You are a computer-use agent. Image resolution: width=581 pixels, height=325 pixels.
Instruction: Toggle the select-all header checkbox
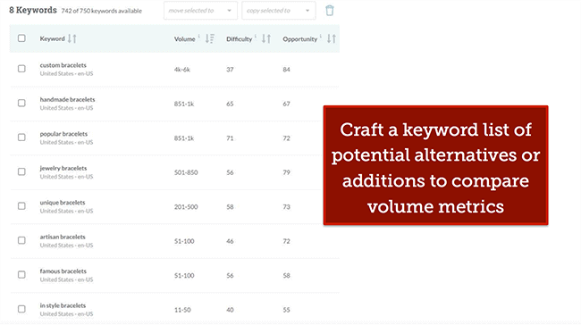21,38
